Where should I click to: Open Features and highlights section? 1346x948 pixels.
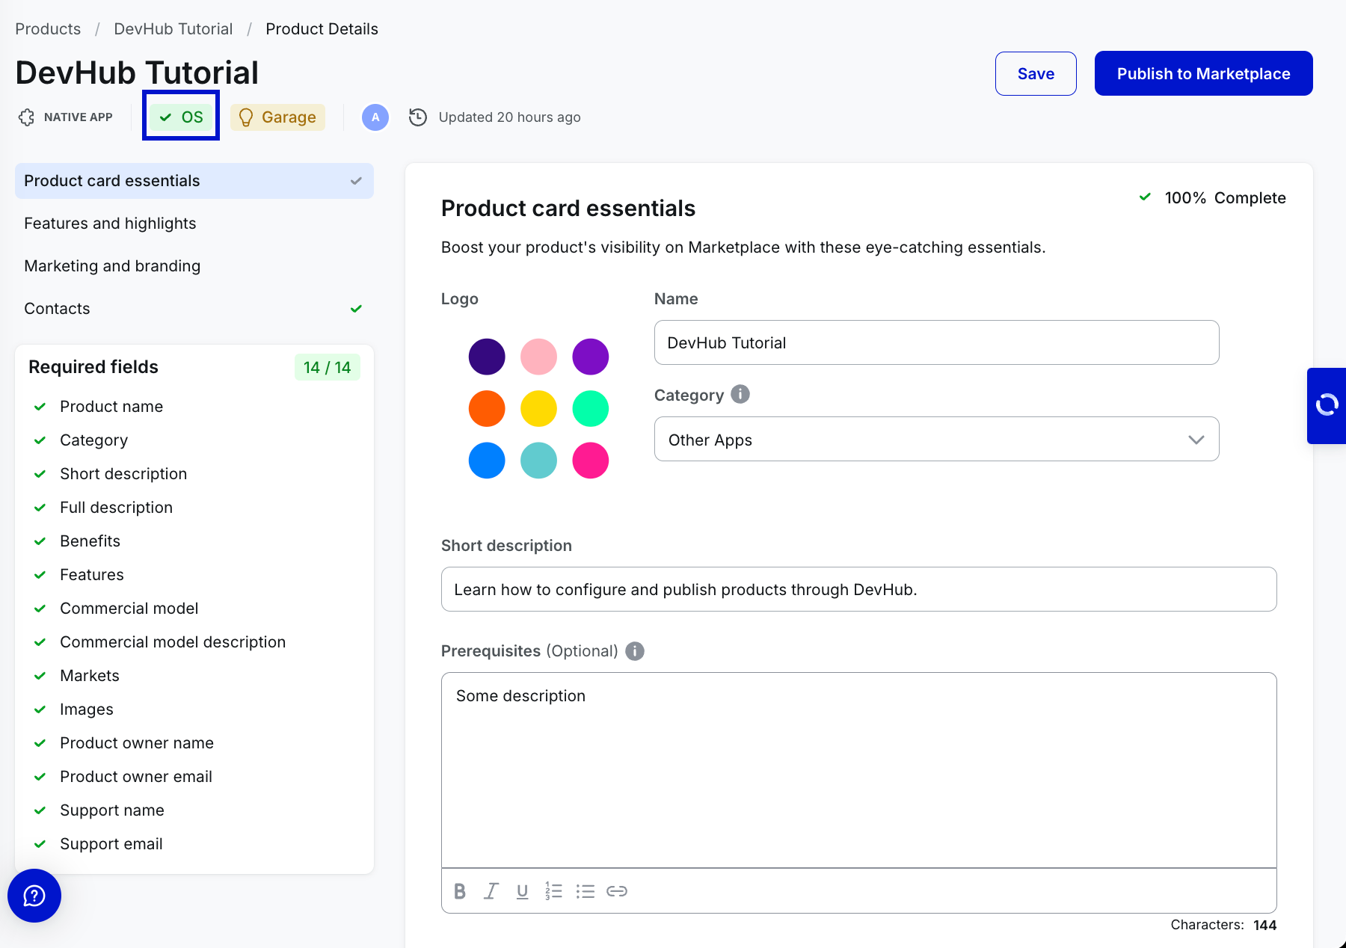[x=110, y=224]
